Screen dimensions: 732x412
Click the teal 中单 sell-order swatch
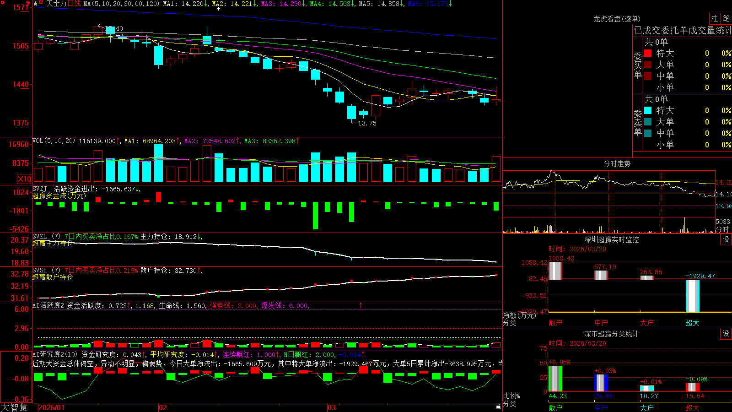[x=648, y=133]
